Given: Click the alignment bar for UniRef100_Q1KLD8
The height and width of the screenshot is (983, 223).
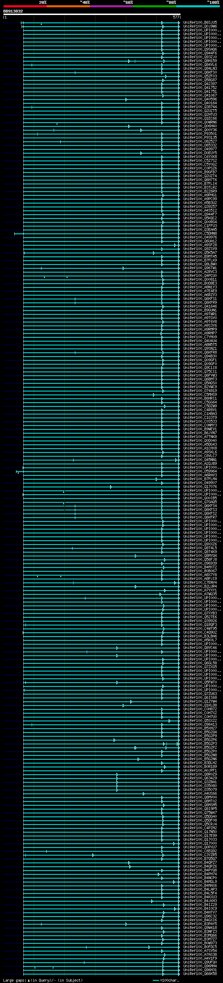Looking at the screenshot, I should pyautogui.click(x=101, y=705).
